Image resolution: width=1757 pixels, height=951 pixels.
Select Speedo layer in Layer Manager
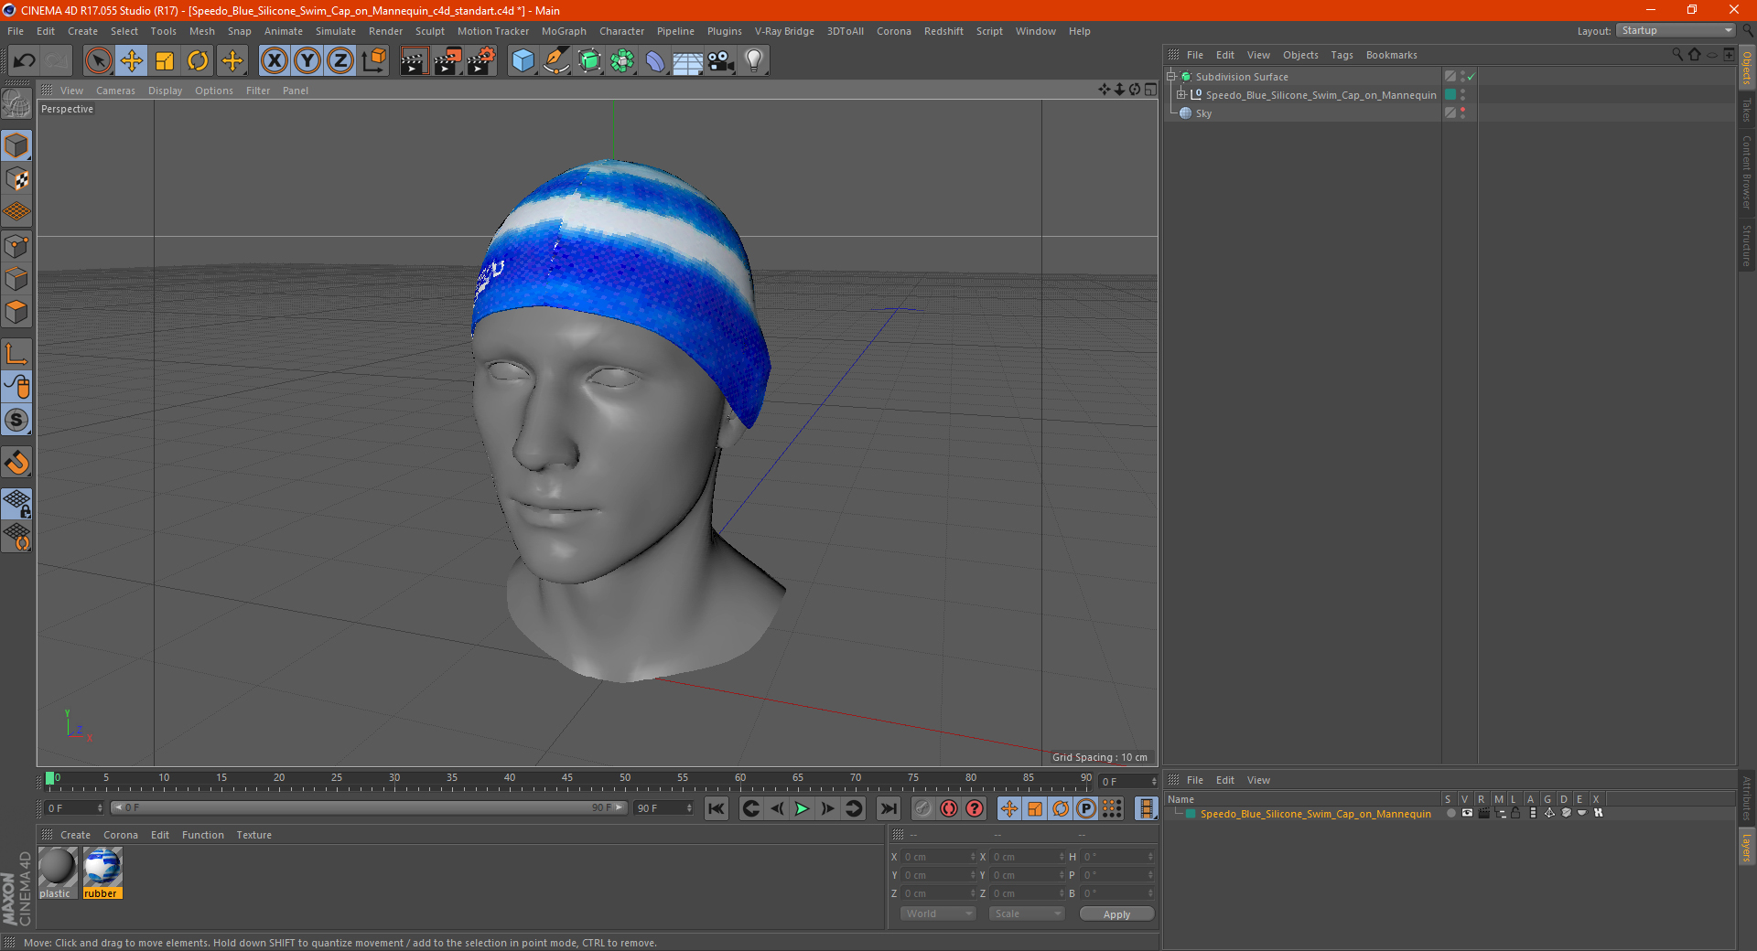click(1315, 814)
